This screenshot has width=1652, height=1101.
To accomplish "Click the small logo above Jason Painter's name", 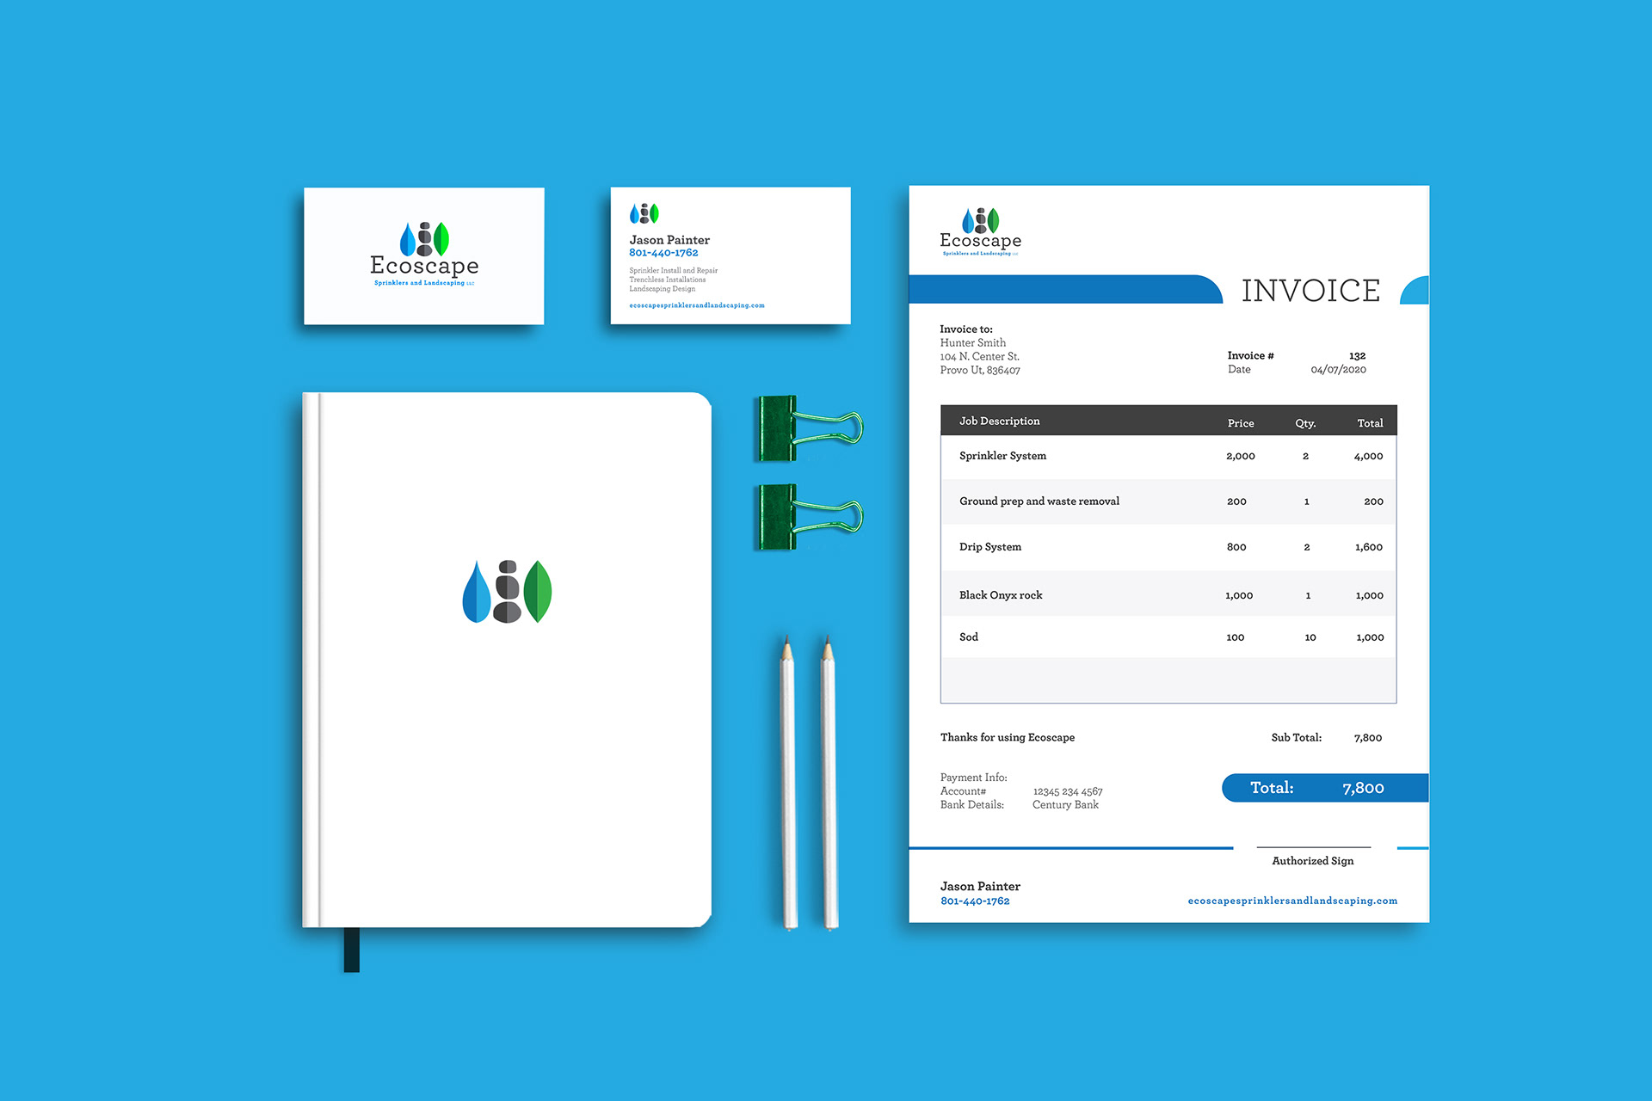I will [644, 213].
